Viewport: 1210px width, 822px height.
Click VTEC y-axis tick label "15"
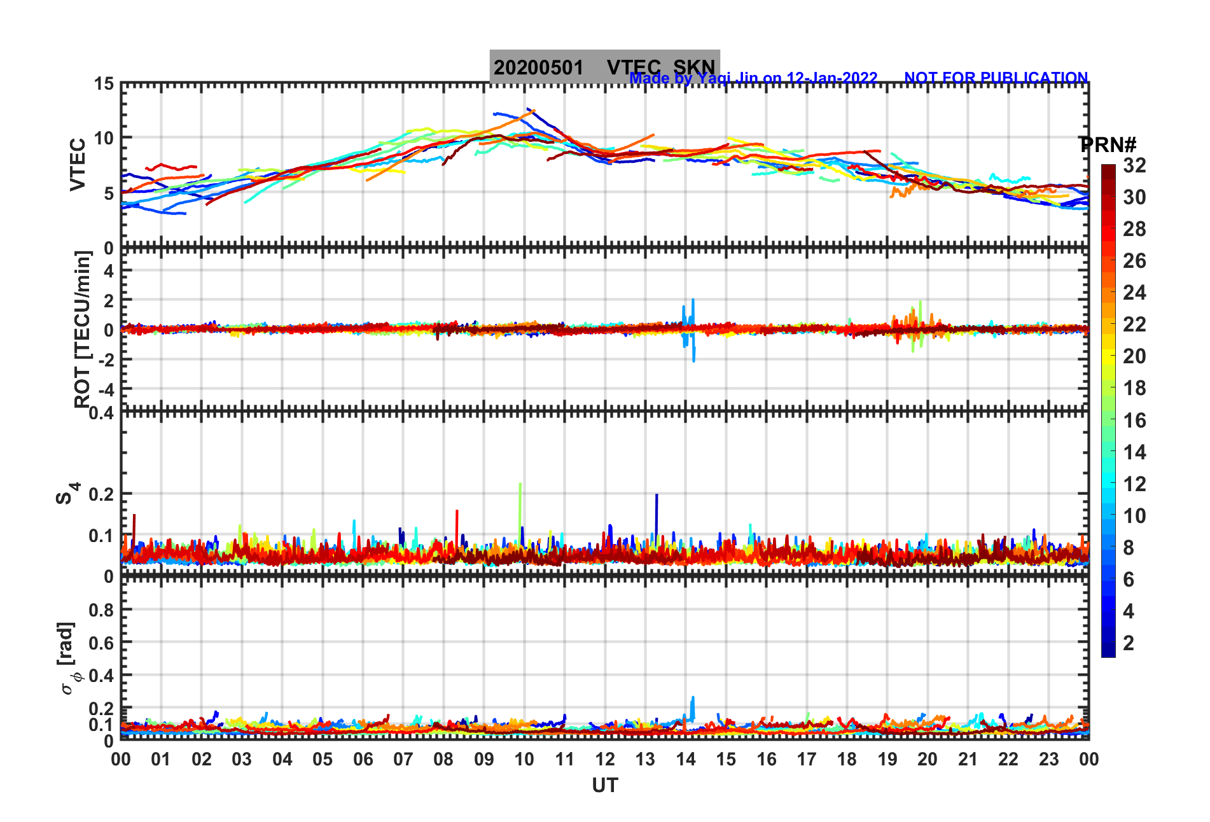click(x=104, y=84)
